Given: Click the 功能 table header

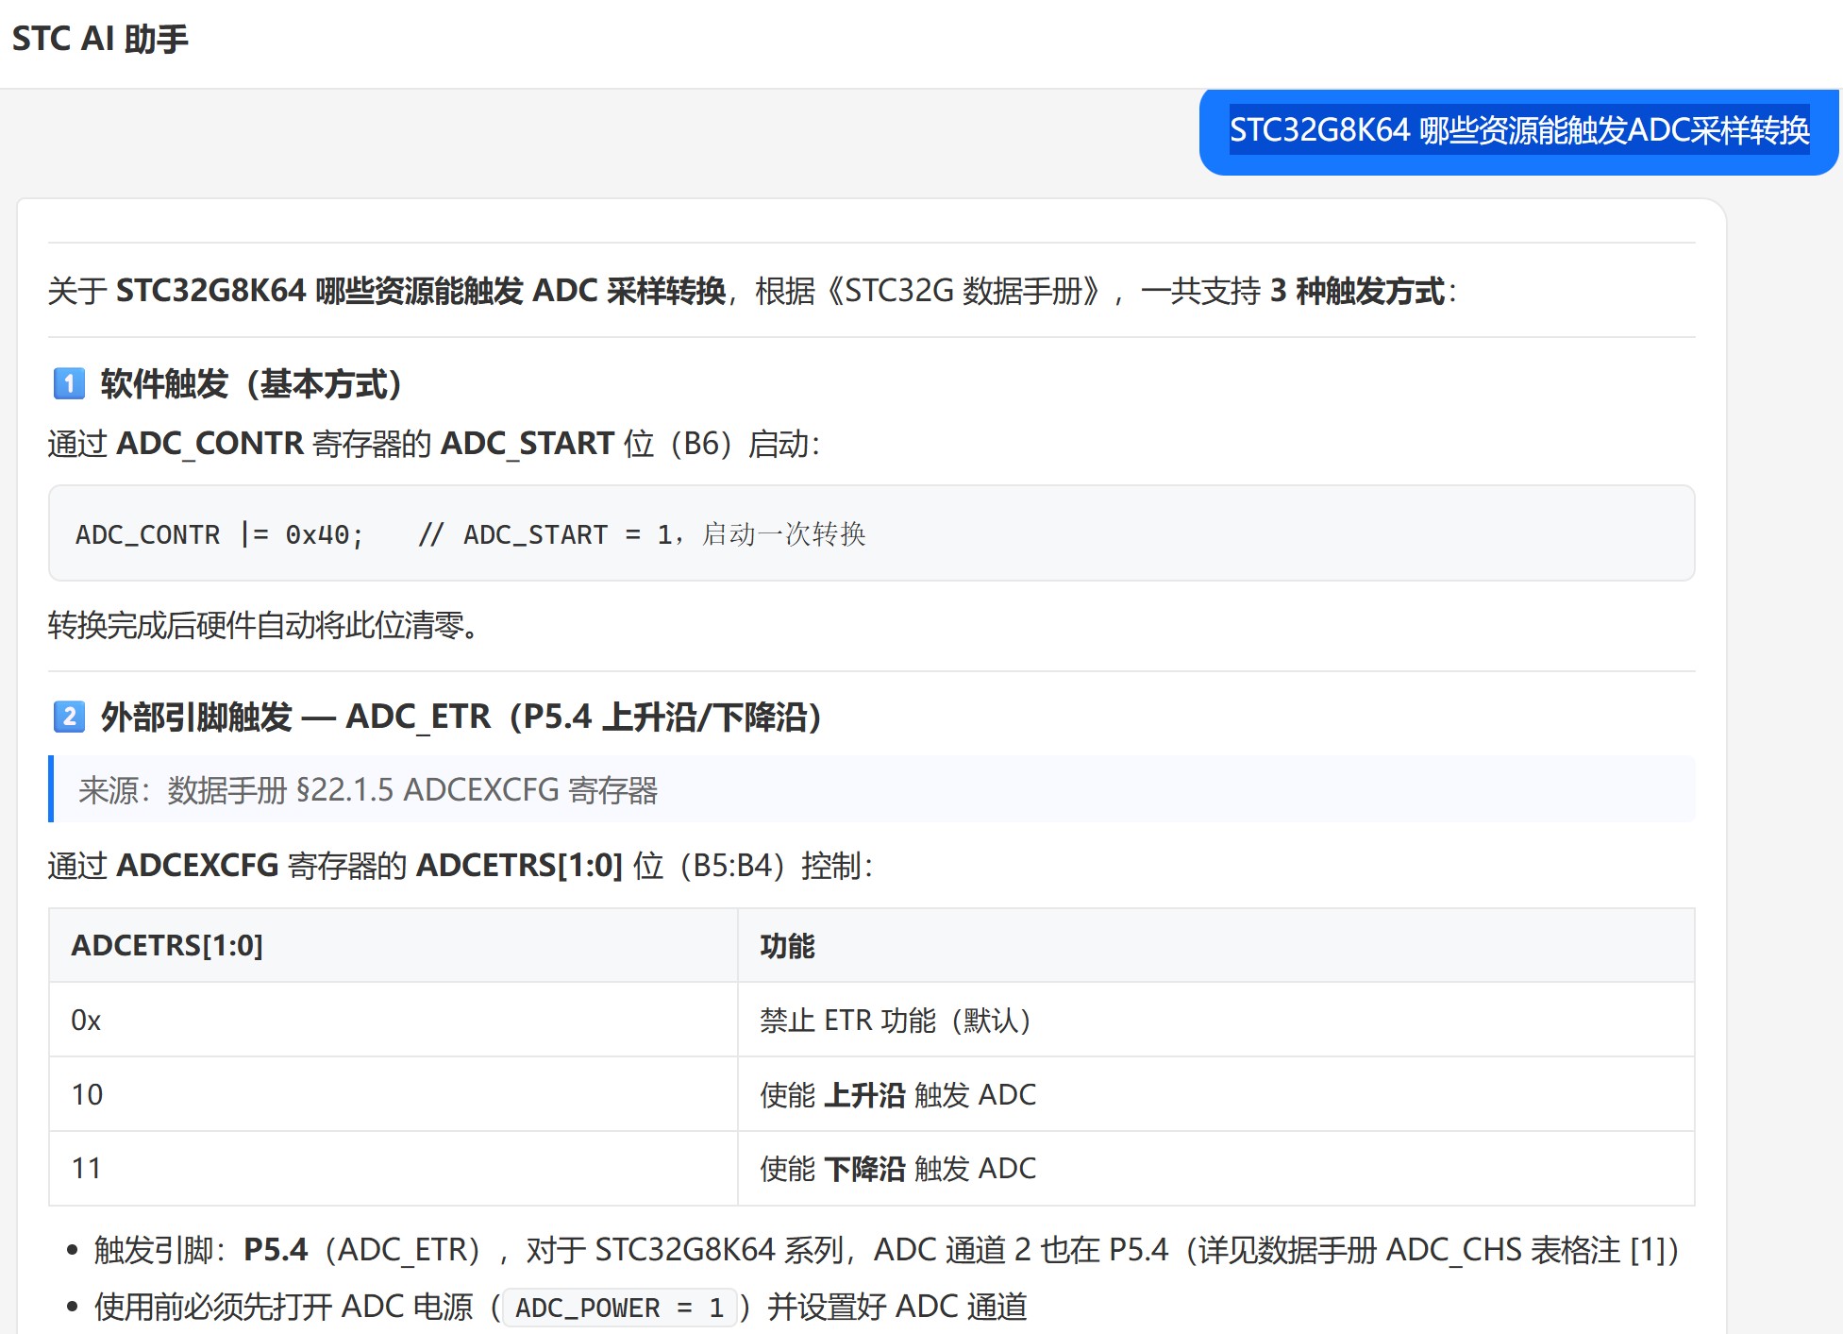Looking at the screenshot, I should (1216, 945).
